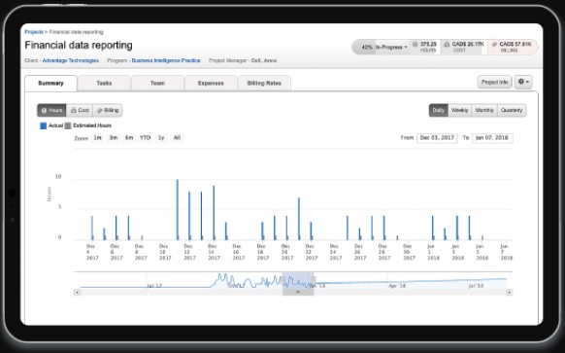Switch chart to Cost view
The image size is (565, 353).
(x=80, y=111)
